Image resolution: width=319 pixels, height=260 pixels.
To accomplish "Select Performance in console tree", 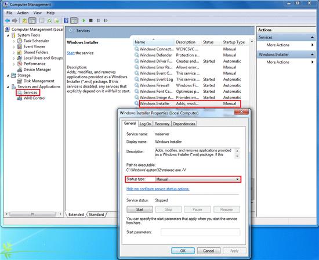I will click(34, 64).
